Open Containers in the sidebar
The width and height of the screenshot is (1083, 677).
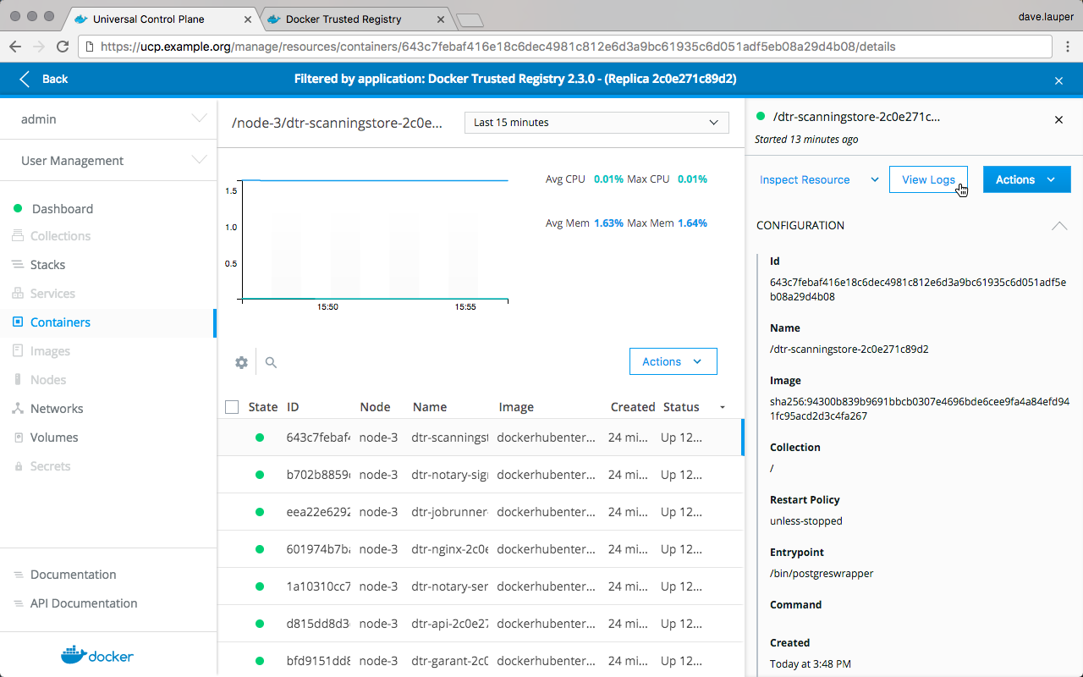tap(60, 322)
